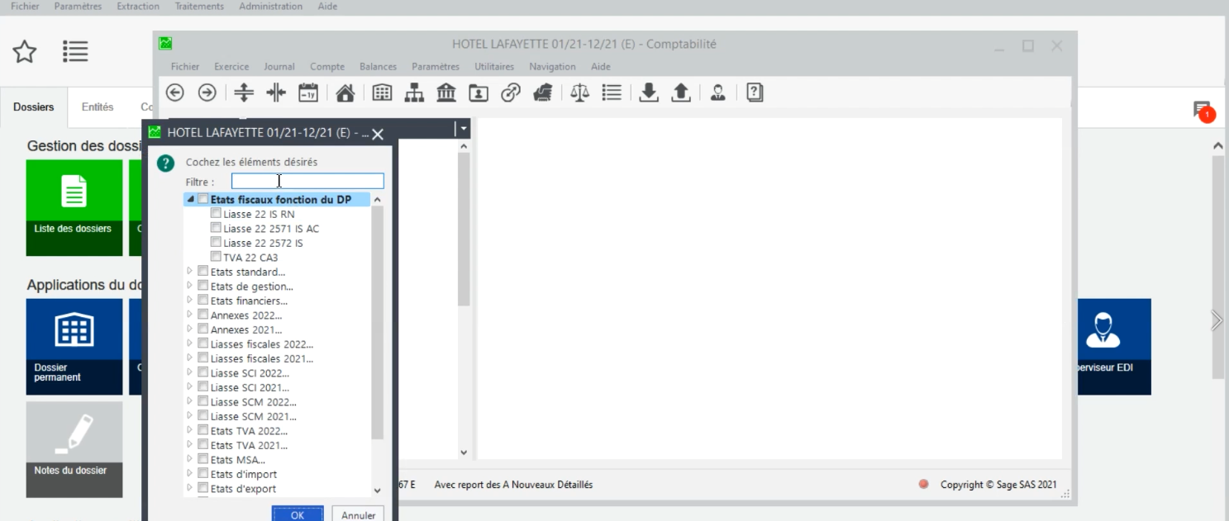This screenshot has width=1229, height=521.
Task: Click into the Filtre text field
Action: coord(307,181)
